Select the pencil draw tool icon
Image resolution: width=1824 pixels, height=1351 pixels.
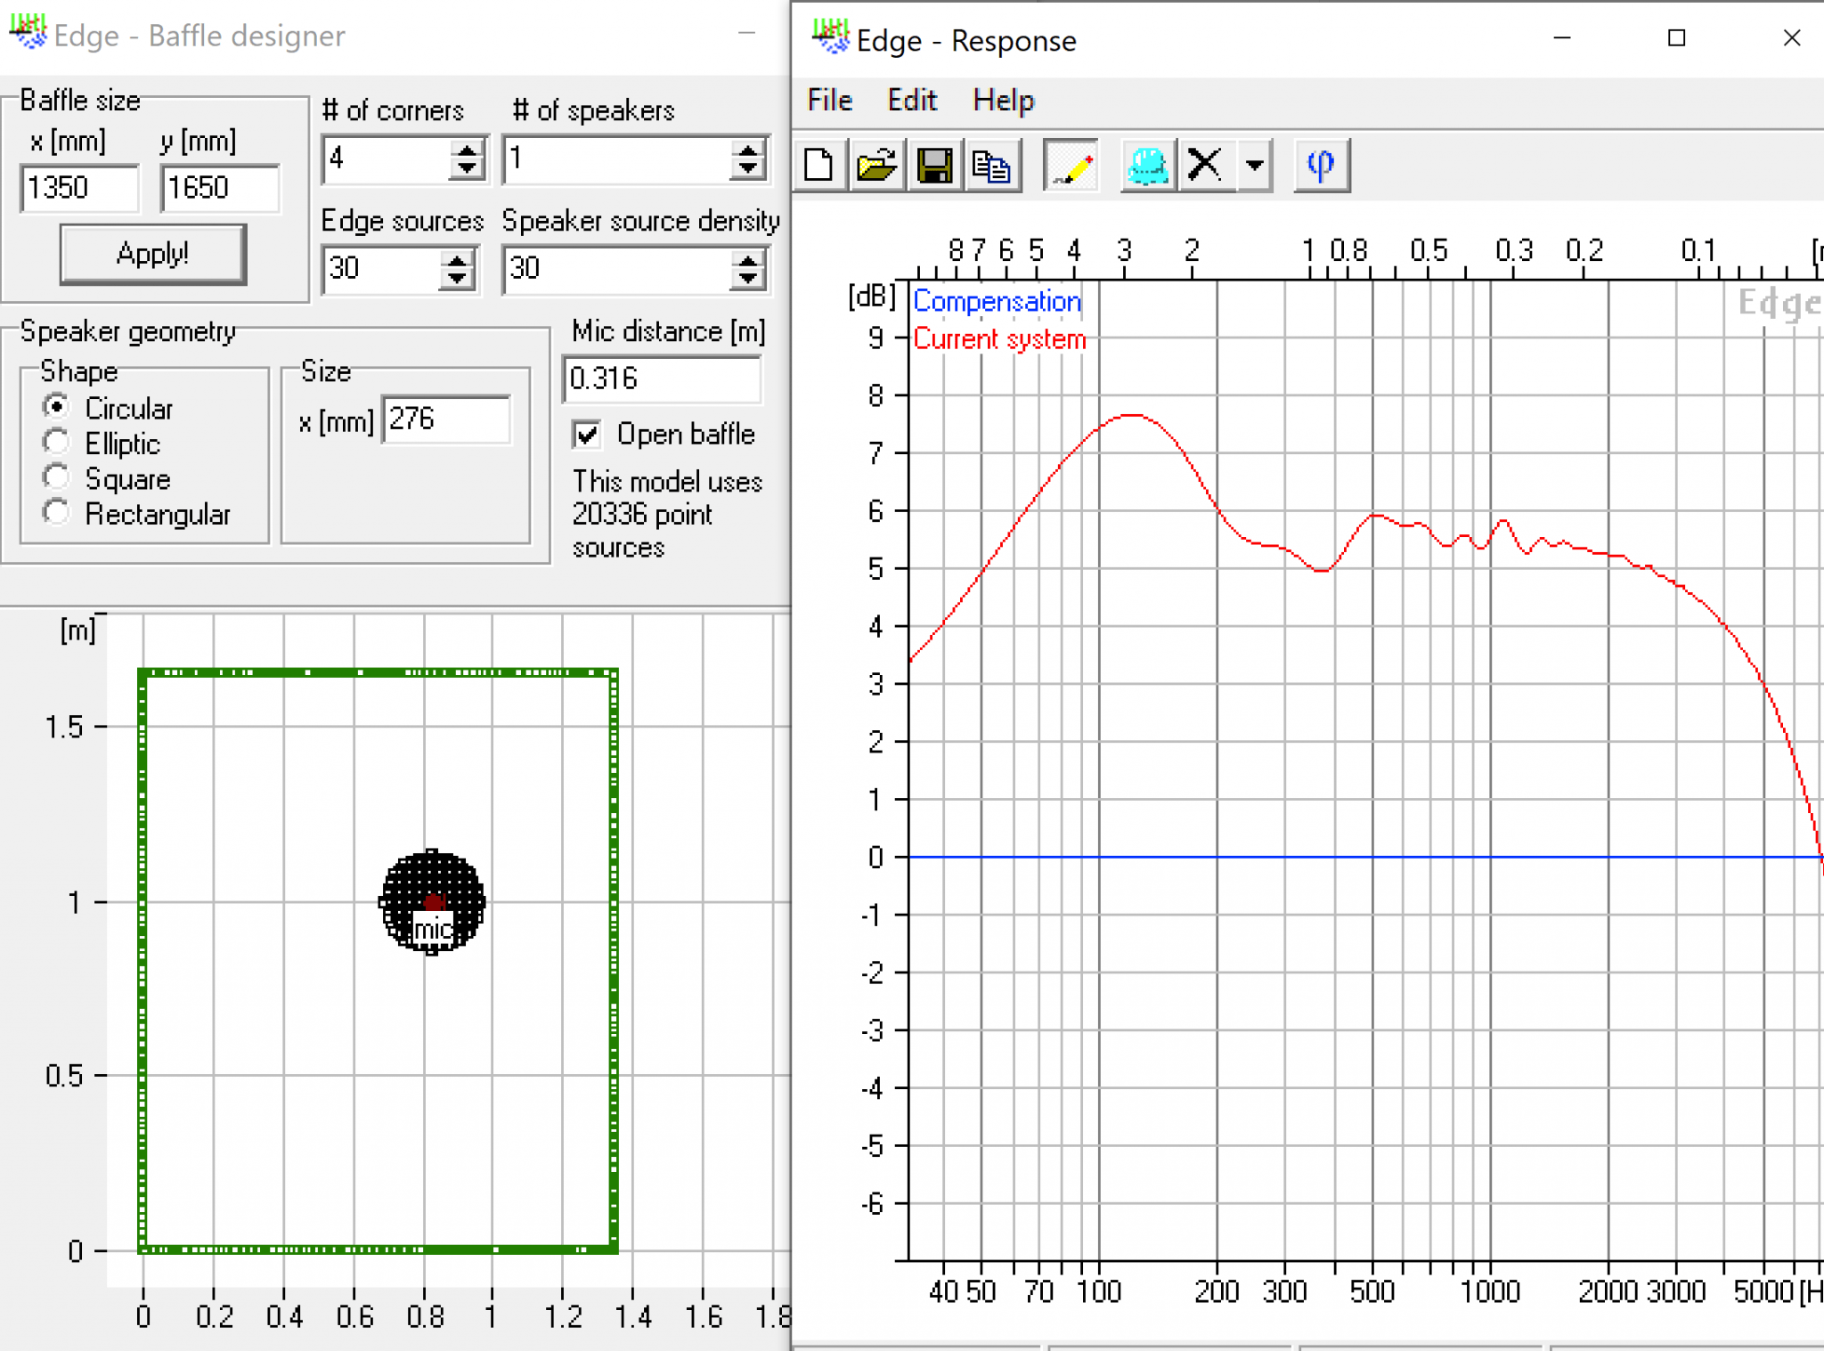pos(1071,166)
